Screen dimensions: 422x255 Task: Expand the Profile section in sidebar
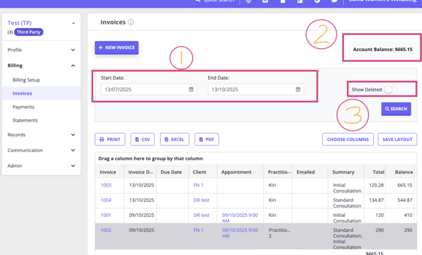coord(73,50)
